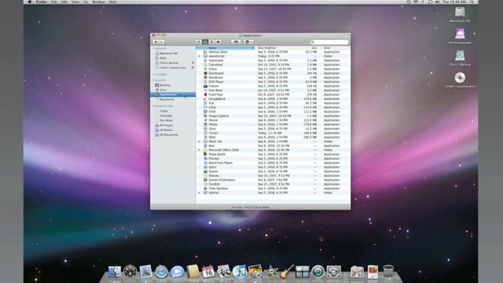Sort by Date Modified column header
503x283 pixels.
point(277,48)
